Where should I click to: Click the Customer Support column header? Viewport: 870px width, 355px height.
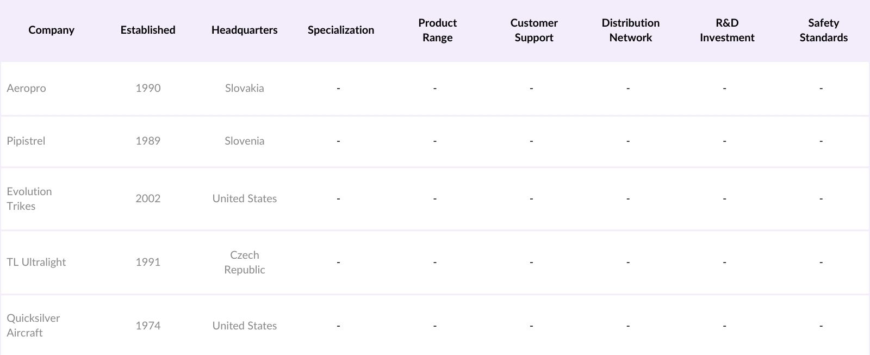pos(534,30)
